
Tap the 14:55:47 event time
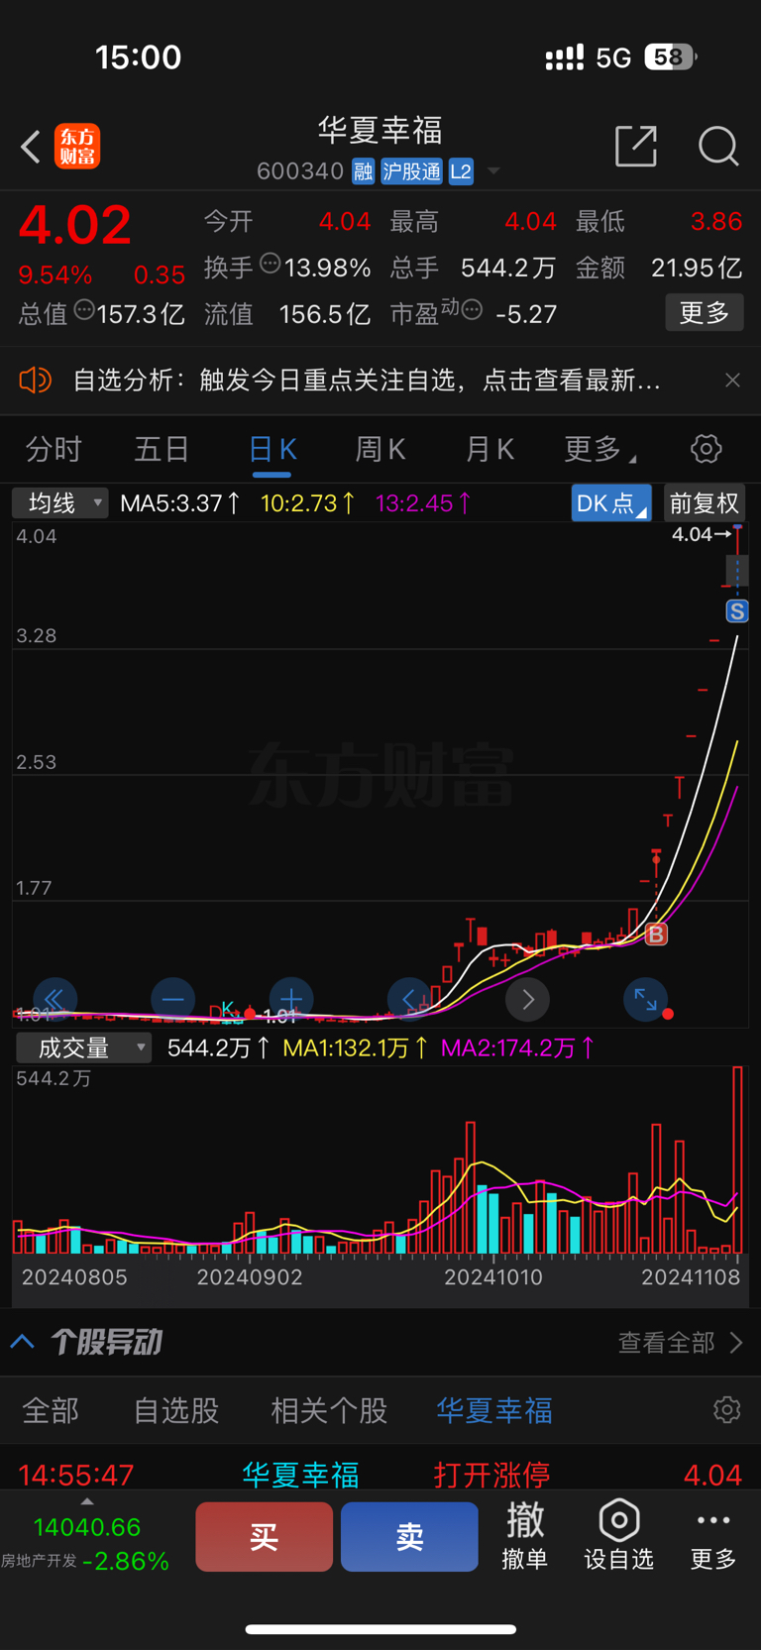[75, 1475]
